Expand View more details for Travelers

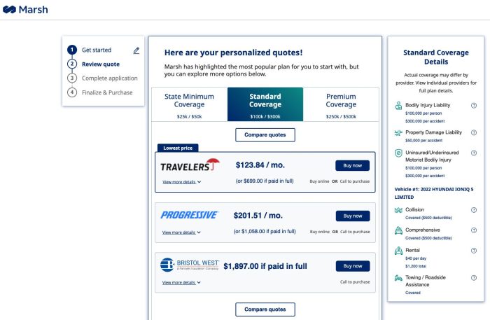coord(181,182)
